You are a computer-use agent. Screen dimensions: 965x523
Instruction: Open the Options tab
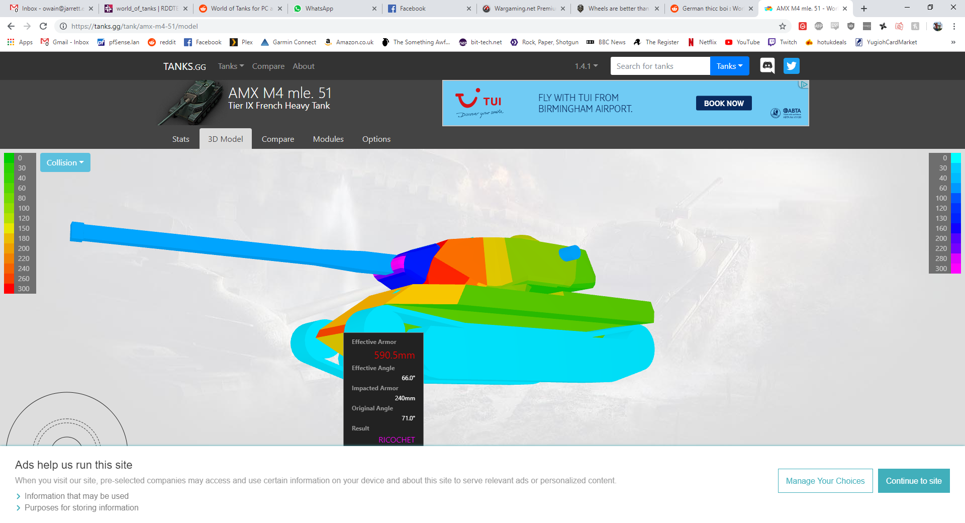[376, 139]
